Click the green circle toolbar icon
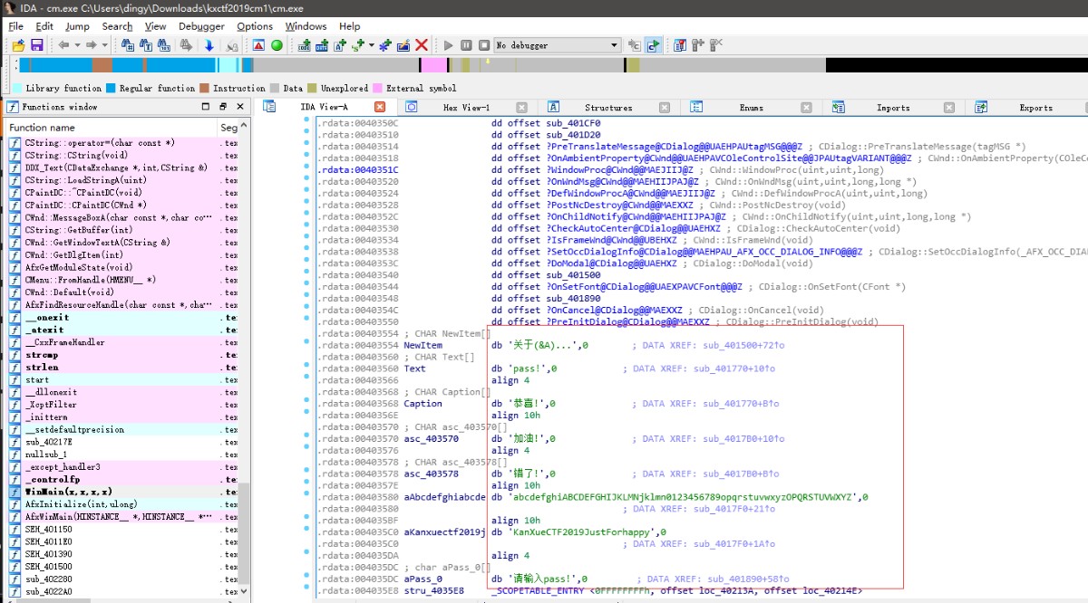Viewport: 1088px width, 603px height. [x=277, y=45]
